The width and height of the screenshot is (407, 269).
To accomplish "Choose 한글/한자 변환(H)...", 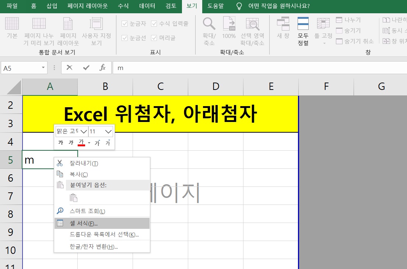I will [102, 247].
